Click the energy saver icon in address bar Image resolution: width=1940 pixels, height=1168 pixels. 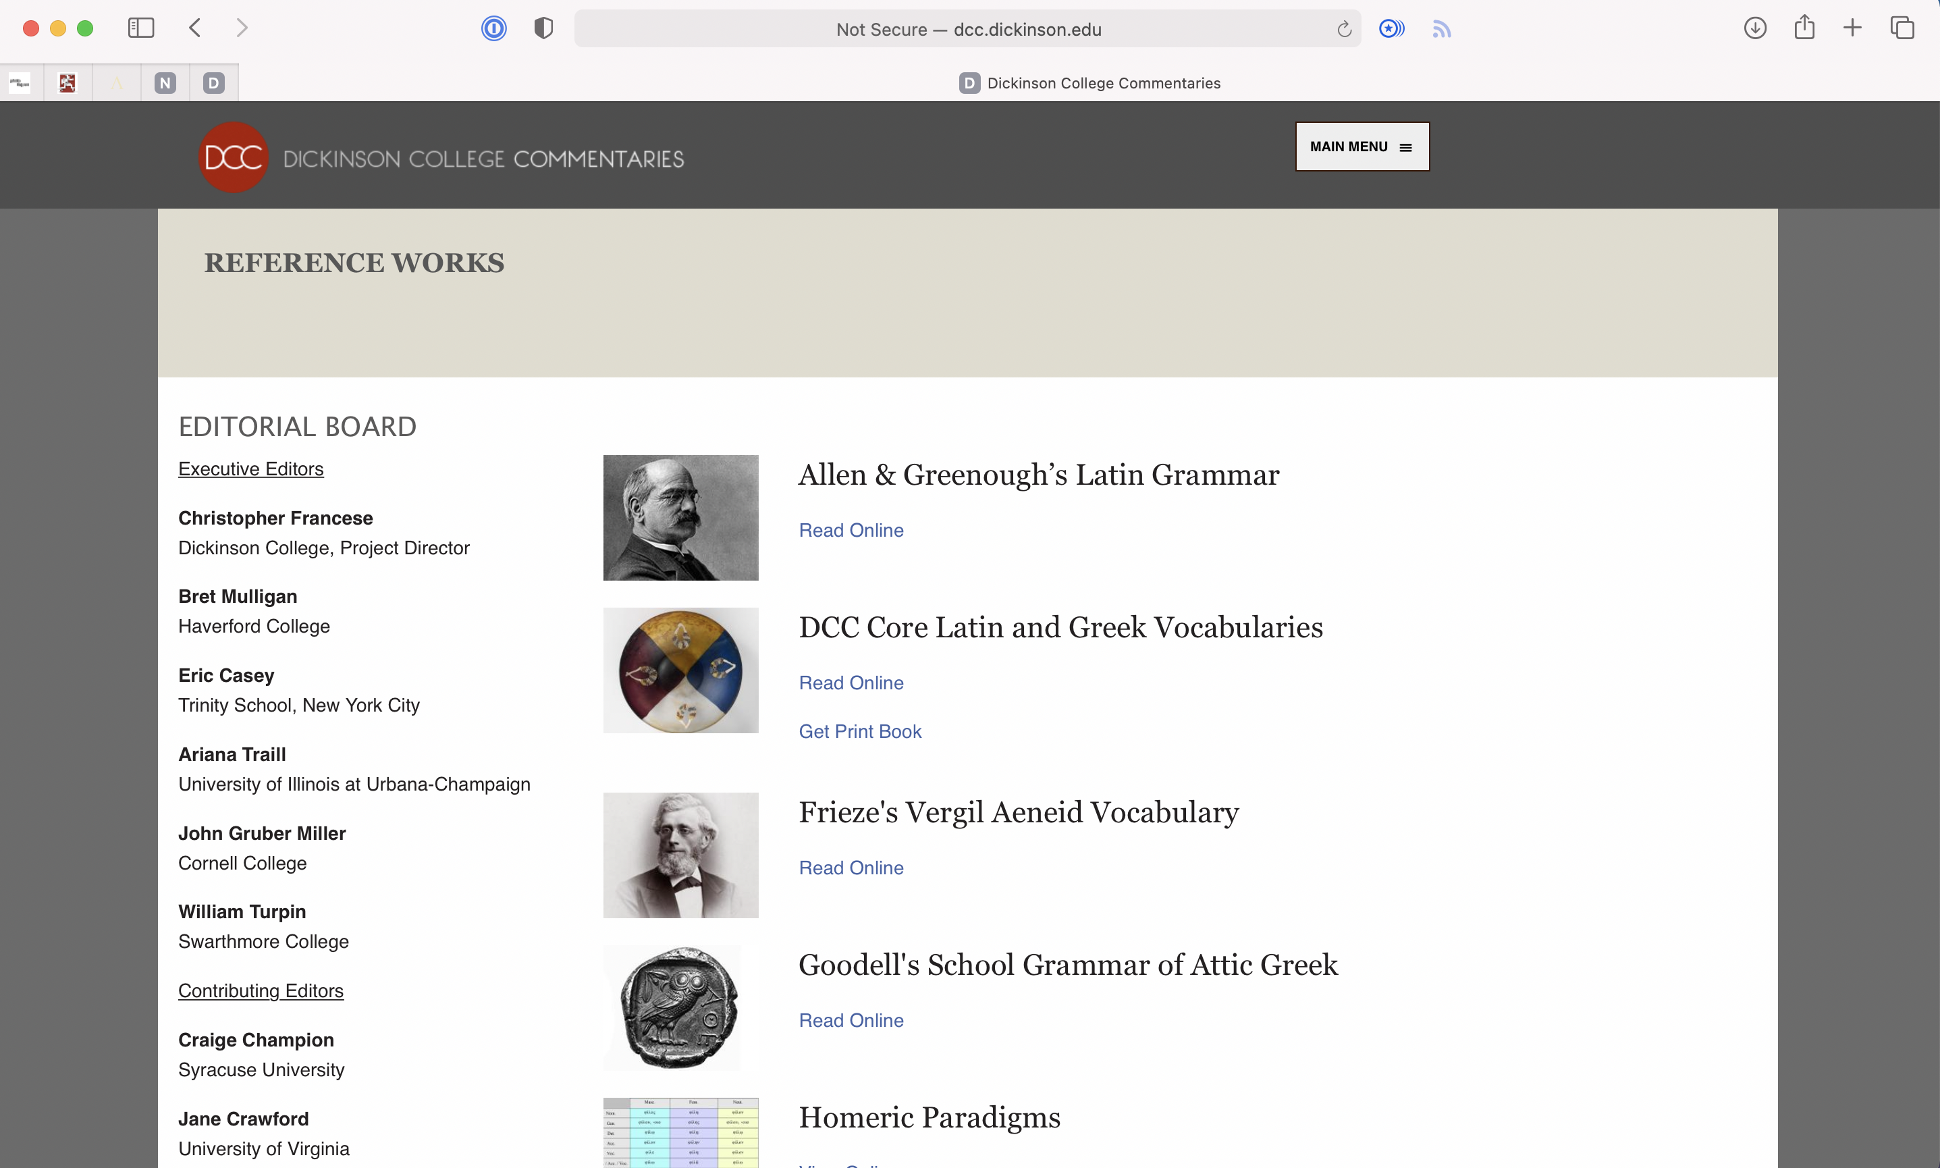pyautogui.click(x=1391, y=28)
